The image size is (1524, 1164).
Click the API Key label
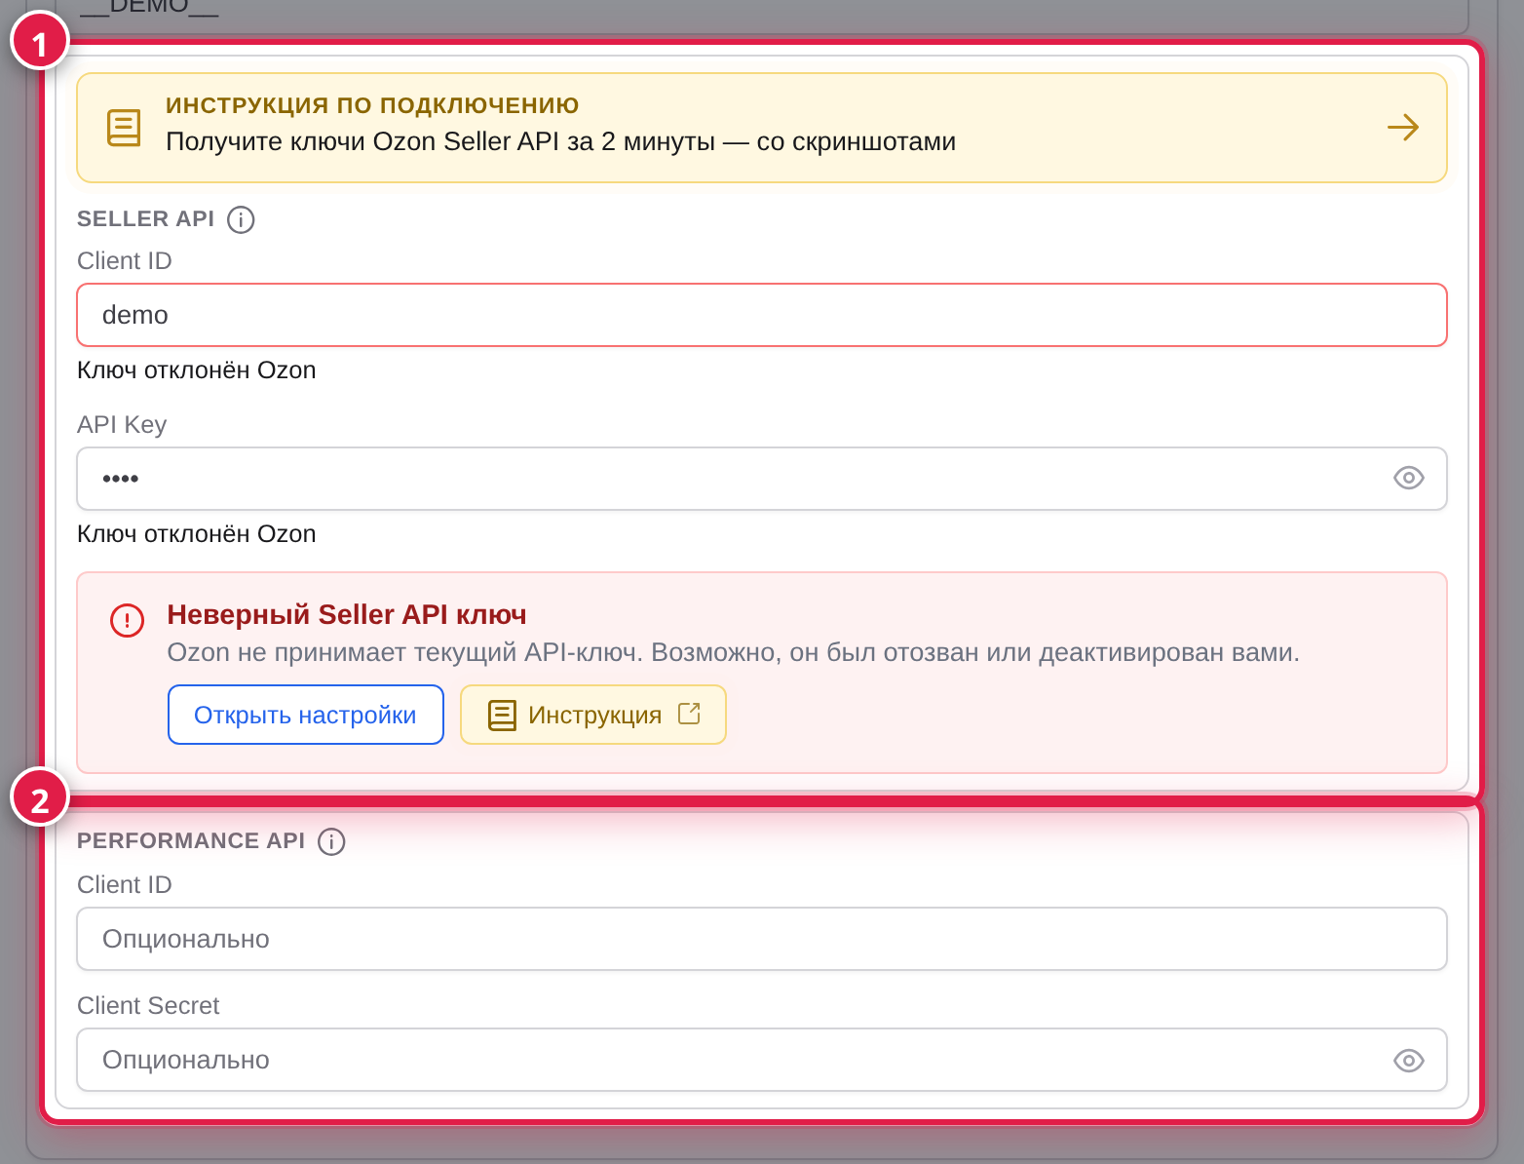pos(122,425)
